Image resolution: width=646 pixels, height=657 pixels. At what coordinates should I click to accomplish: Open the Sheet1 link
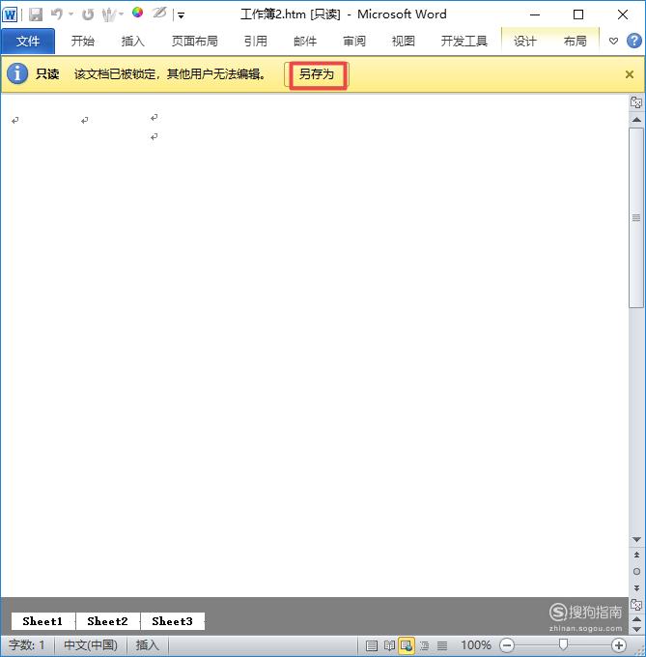42,621
